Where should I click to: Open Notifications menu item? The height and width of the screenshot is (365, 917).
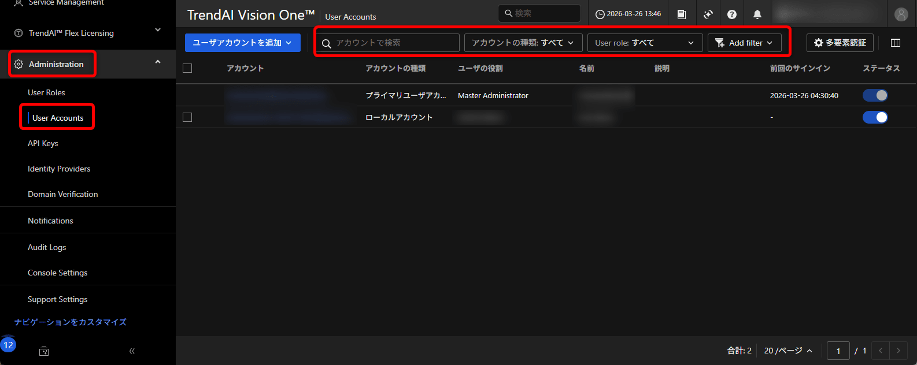point(50,221)
